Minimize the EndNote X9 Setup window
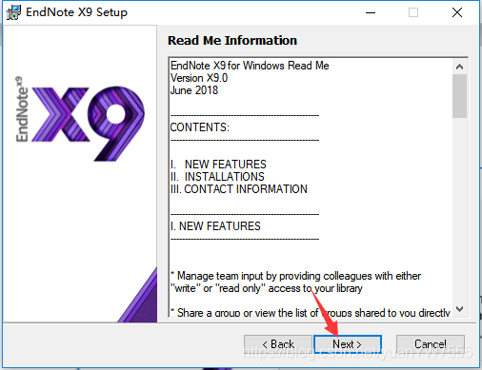This screenshot has width=482, height=370. [x=371, y=12]
